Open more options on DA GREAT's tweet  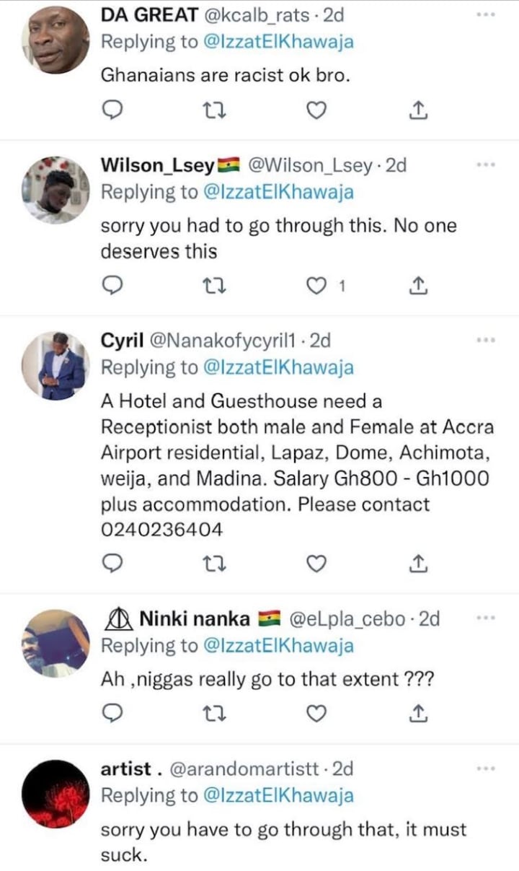tap(487, 14)
